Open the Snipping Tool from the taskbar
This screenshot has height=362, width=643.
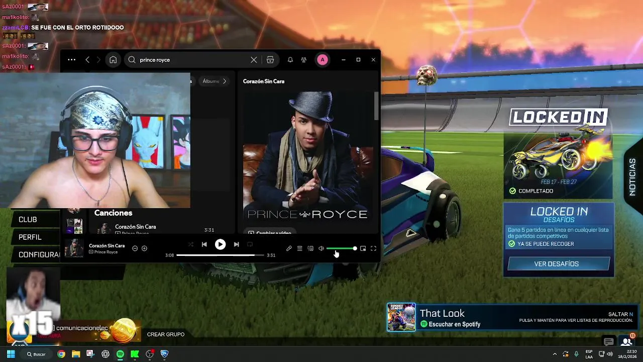click(x=90, y=354)
